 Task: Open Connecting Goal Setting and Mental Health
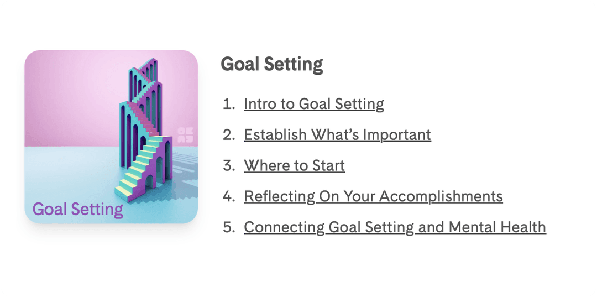[x=395, y=227]
